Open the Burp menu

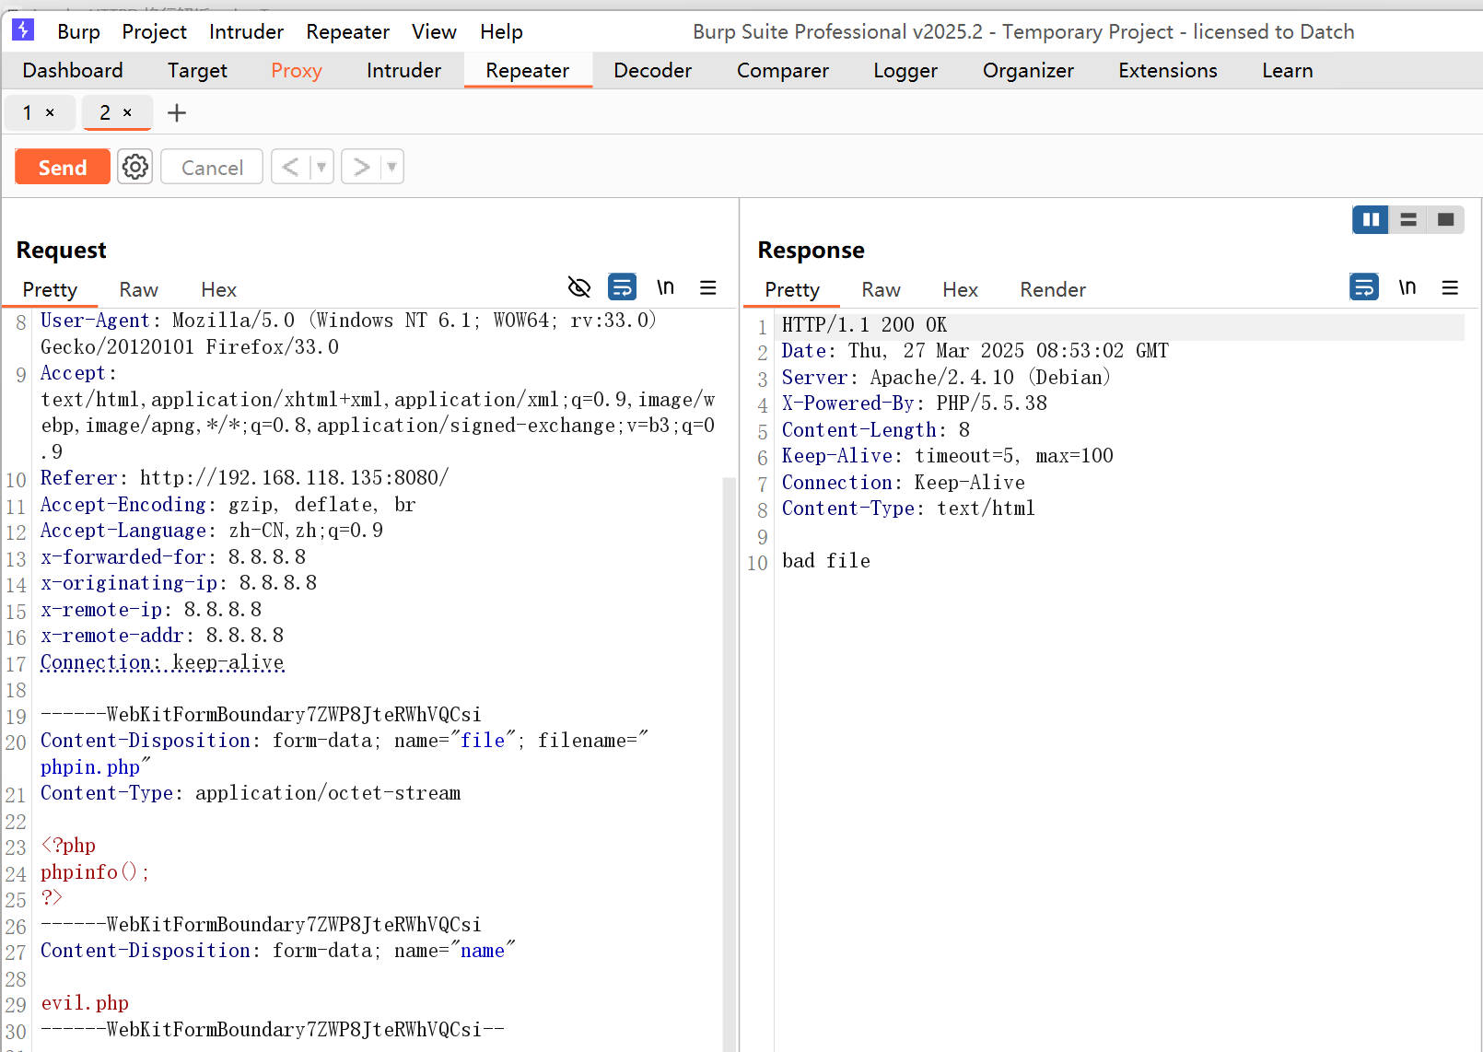78,31
